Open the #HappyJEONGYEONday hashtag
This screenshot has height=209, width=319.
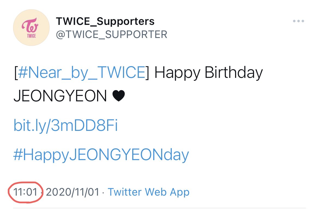101,155
